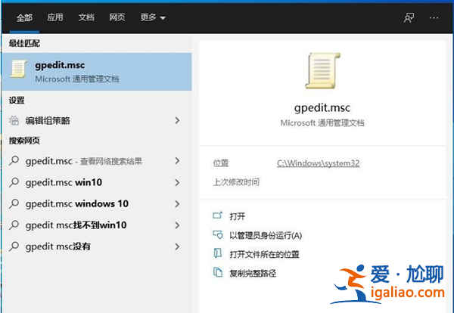Switch to the 网页 tab

pyautogui.click(x=117, y=17)
